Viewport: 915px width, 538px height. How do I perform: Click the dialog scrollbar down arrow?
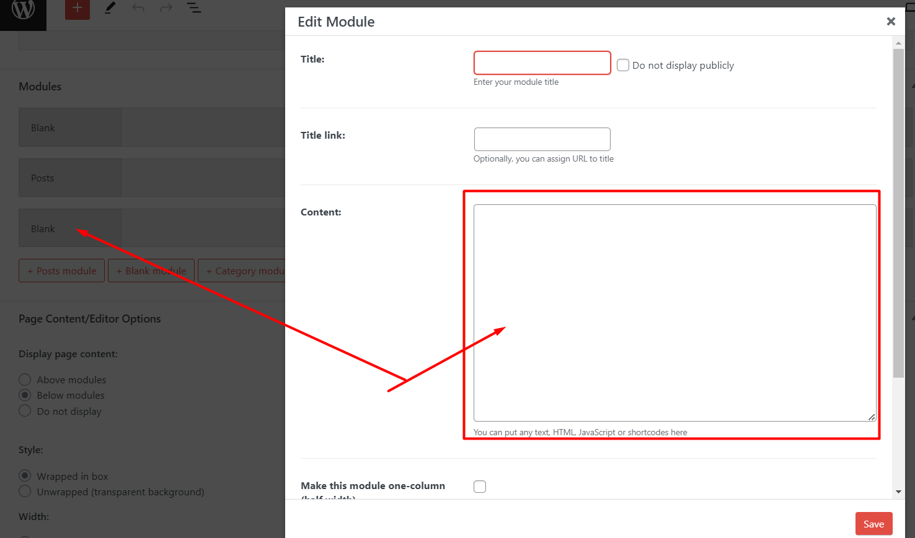pyautogui.click(x=898, y=492)
